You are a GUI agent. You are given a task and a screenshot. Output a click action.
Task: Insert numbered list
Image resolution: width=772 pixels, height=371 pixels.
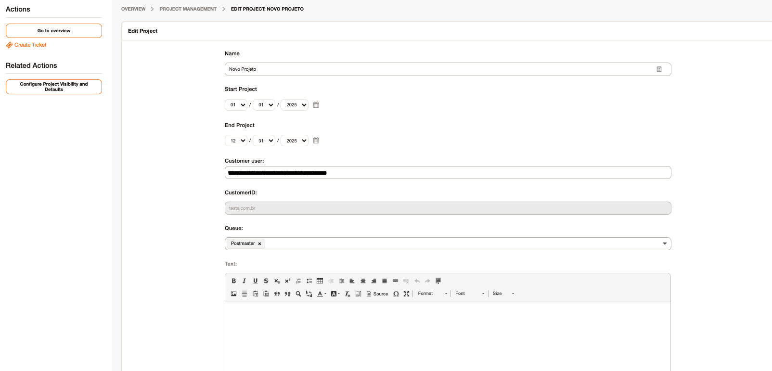[298, 281]
